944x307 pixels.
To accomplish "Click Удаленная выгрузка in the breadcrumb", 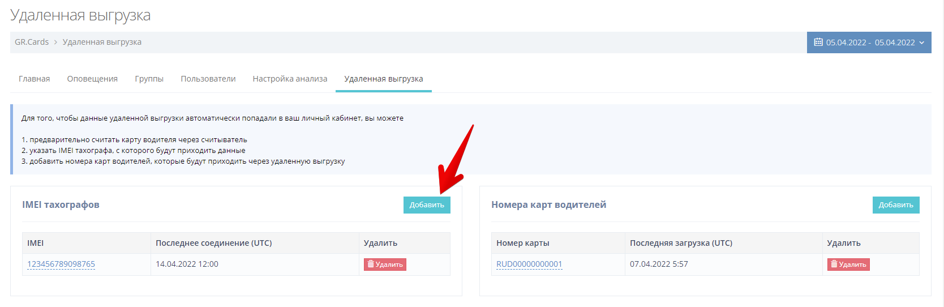I will [x=102, y=42].
